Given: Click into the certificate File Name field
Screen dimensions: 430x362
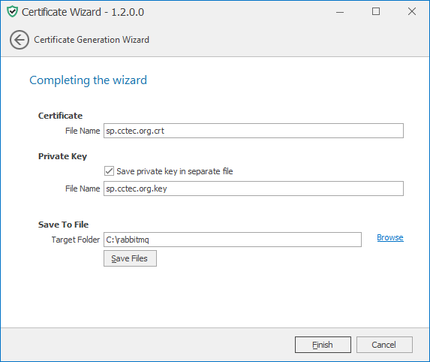Looking at the screenshot, I should click(254, 131).
